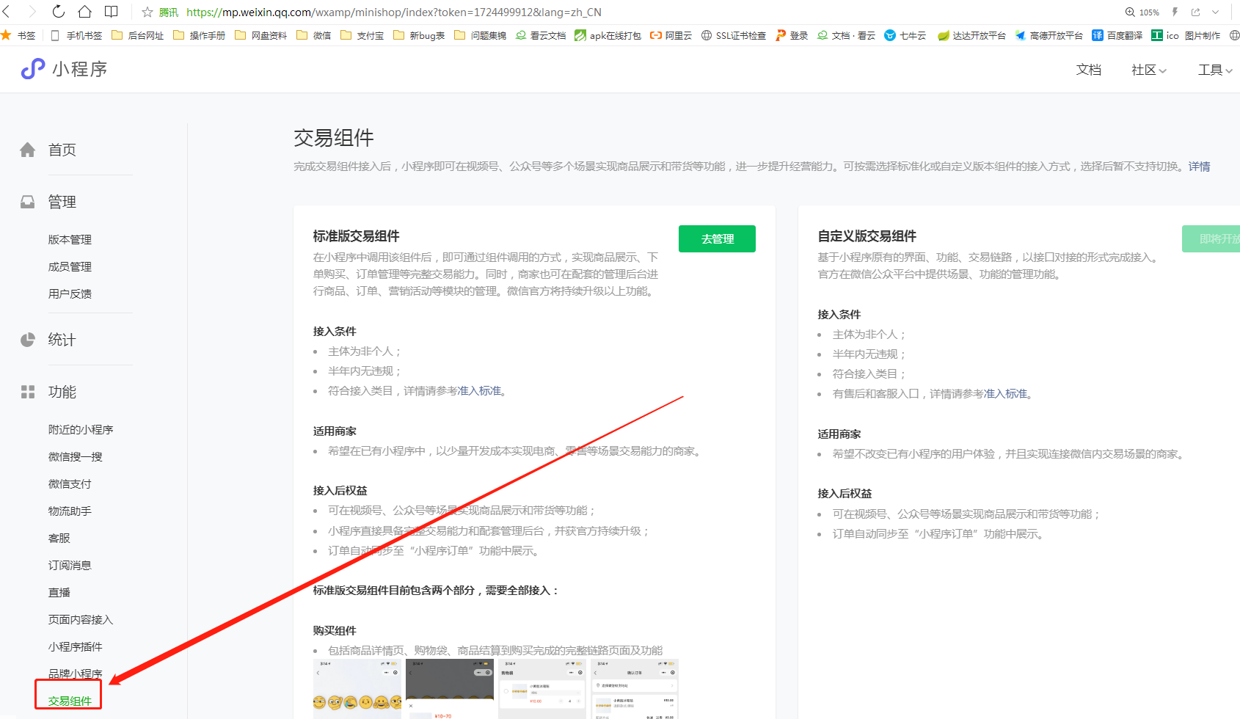
Task: Open the 后台网址 bookmark folder
Action: click(138, 35)
